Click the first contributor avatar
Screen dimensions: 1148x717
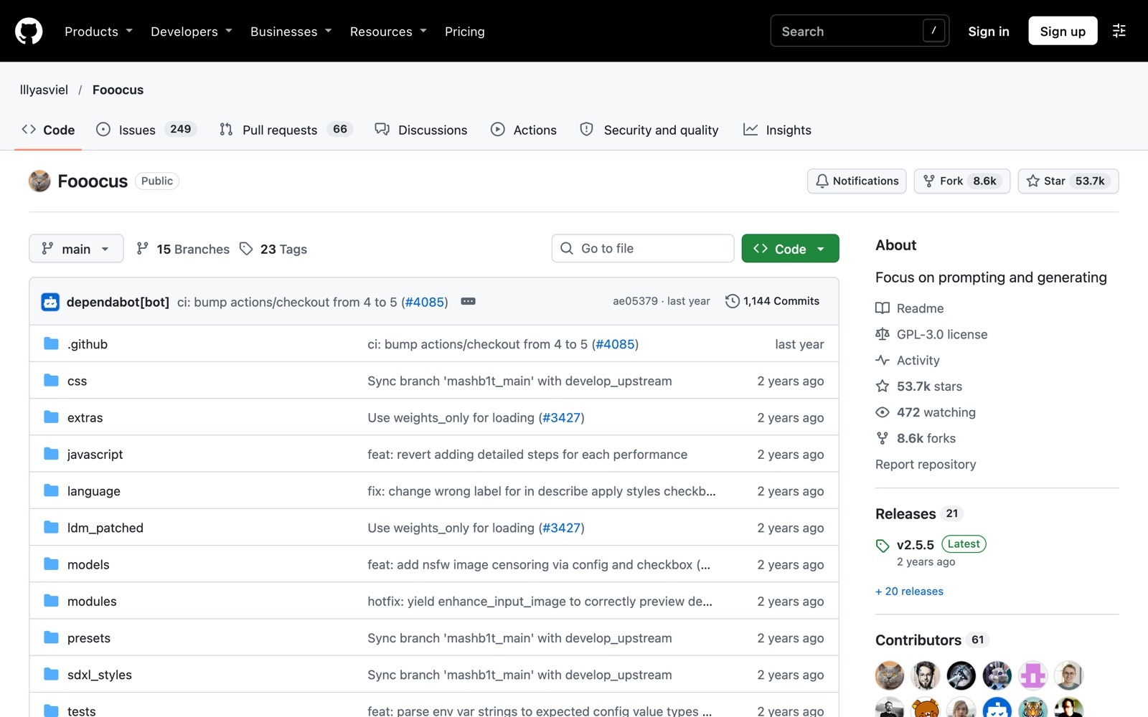coord(890,675)
